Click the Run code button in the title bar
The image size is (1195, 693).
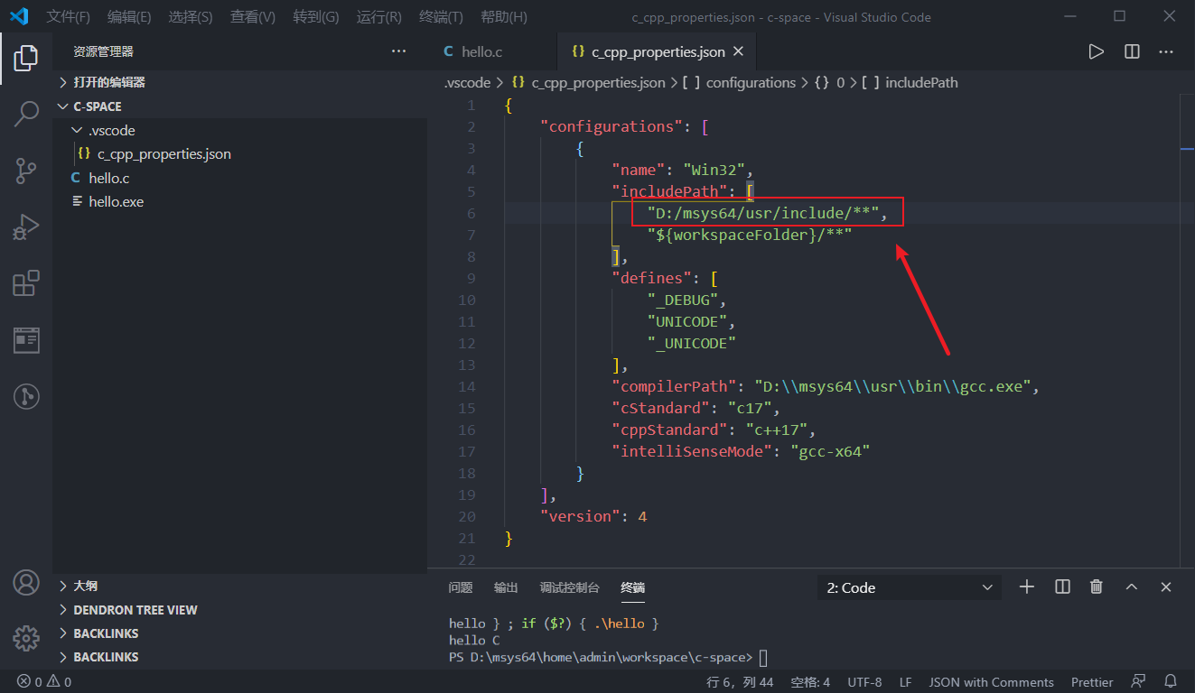point(1096,51)
